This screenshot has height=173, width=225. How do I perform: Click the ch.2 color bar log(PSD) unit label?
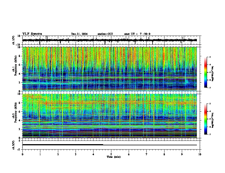point(213,120)
